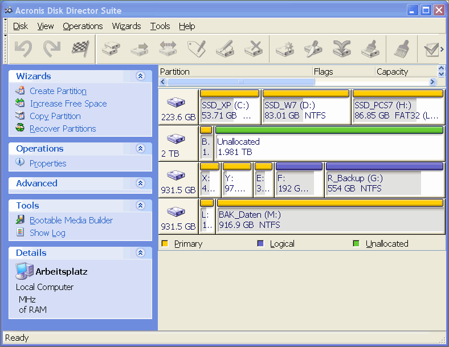Select the R_Backup (G:) partition
Viewport: 449px width, 347px height.
coord(385,180)
